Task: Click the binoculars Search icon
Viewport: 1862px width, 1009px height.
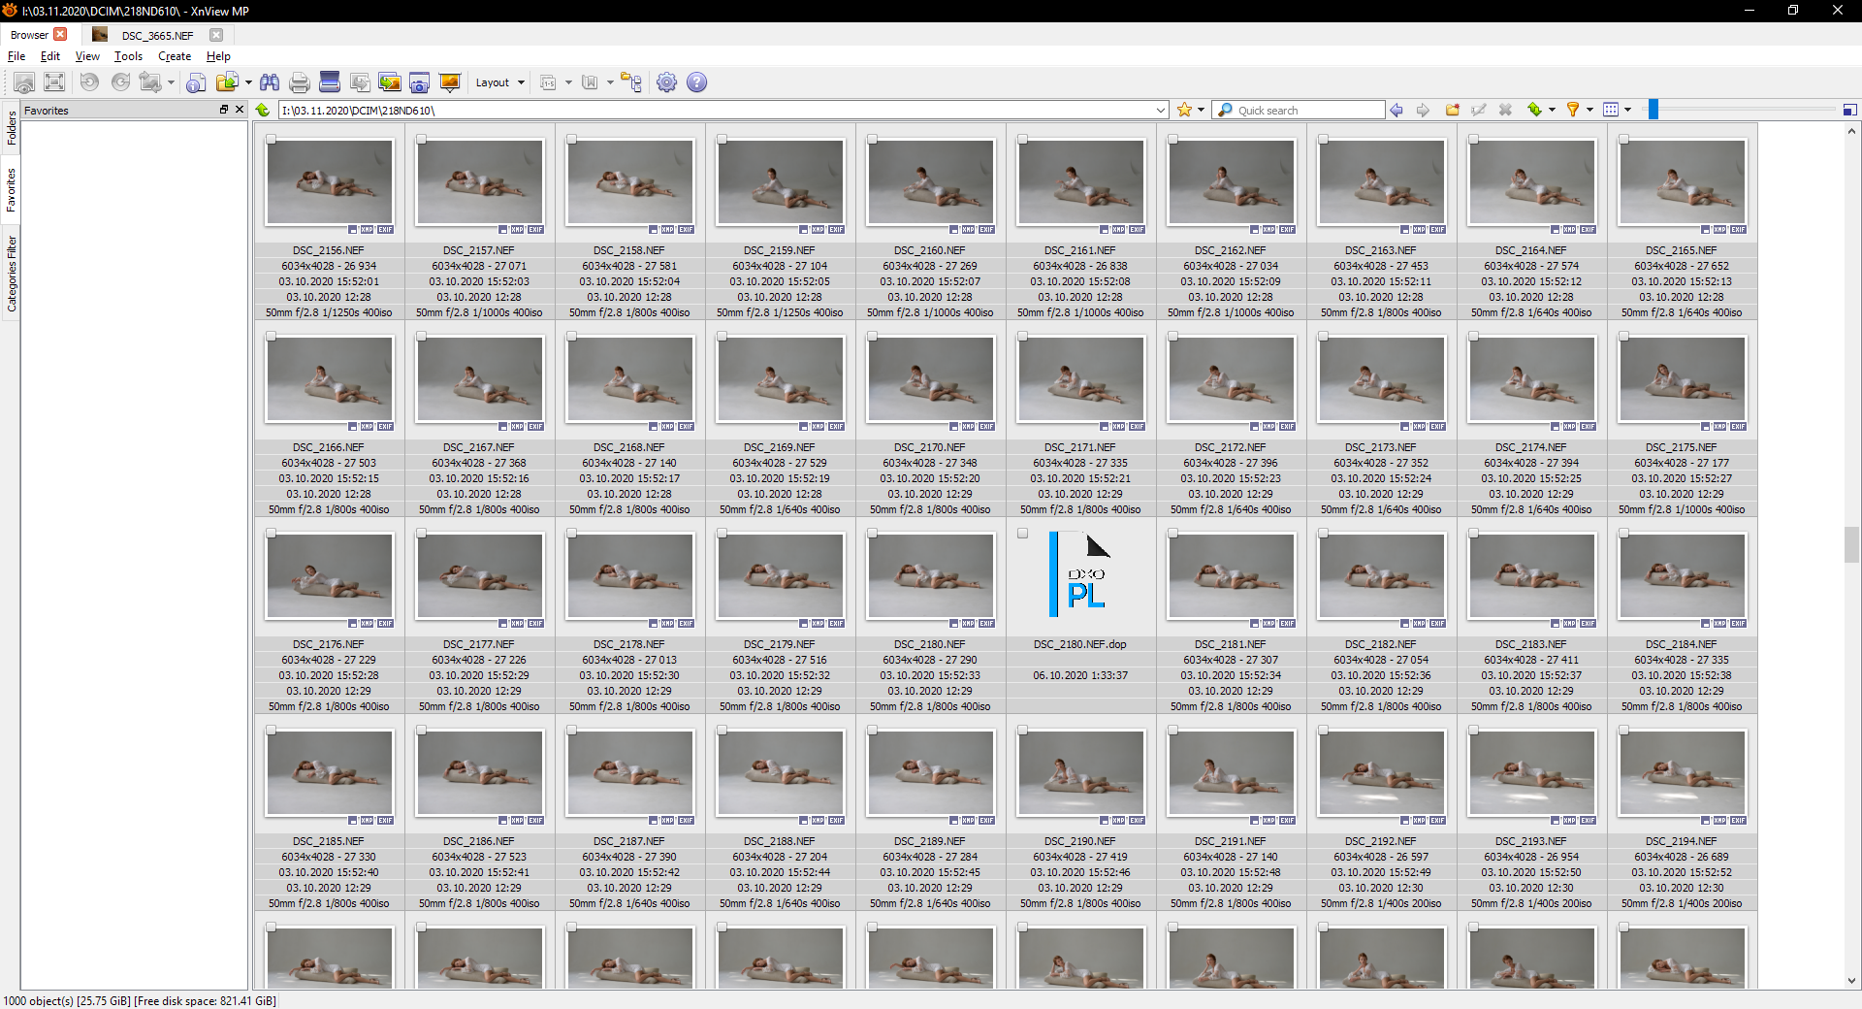Action: [270, 82]
